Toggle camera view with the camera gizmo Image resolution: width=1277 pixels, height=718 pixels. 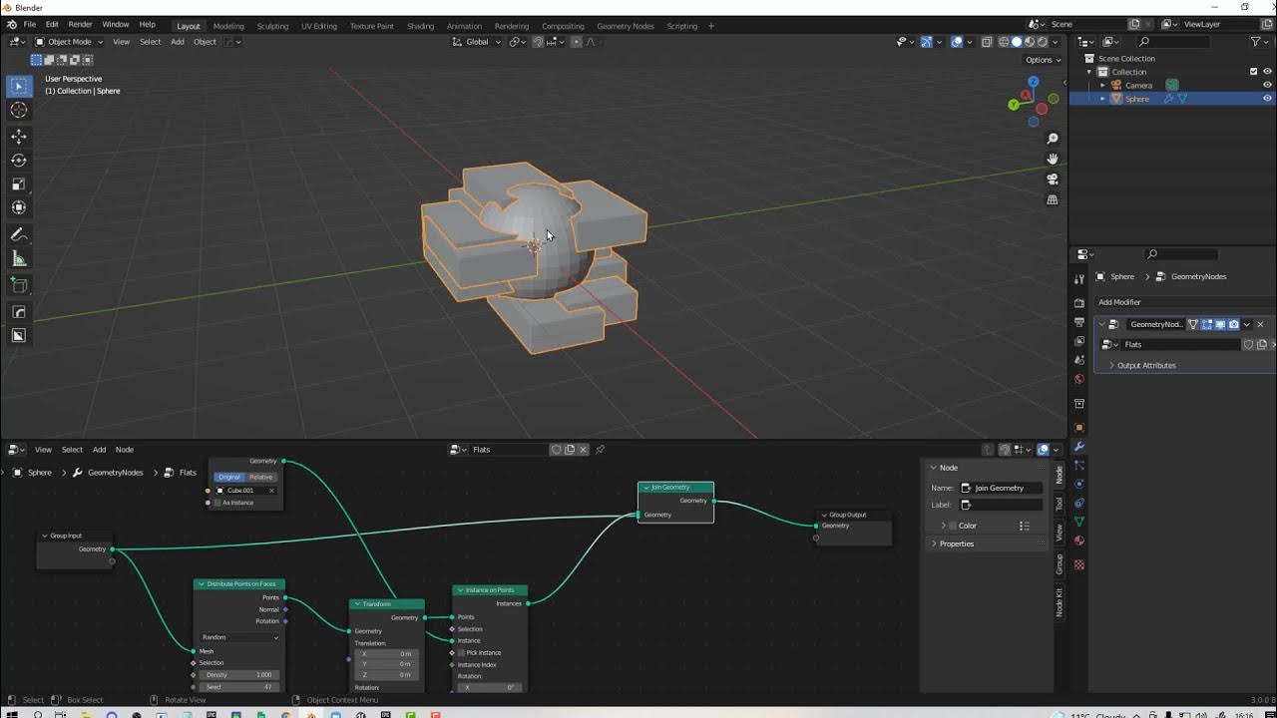pos(1052,179)
